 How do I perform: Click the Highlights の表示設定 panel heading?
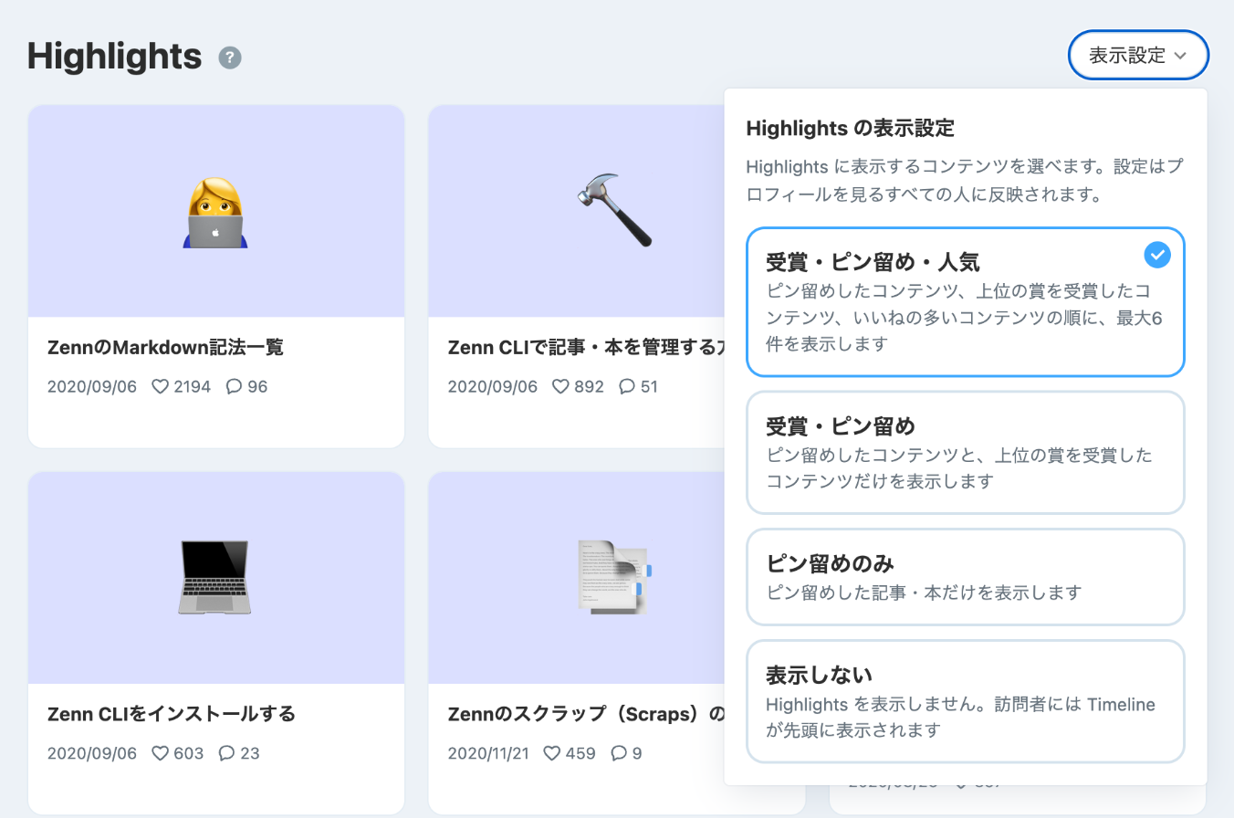point(850,129)
